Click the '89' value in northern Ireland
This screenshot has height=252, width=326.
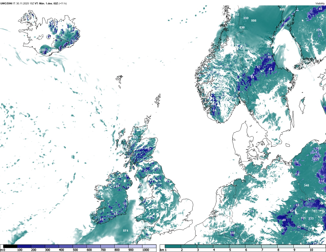pyautogui.click(x=117, y=186)
